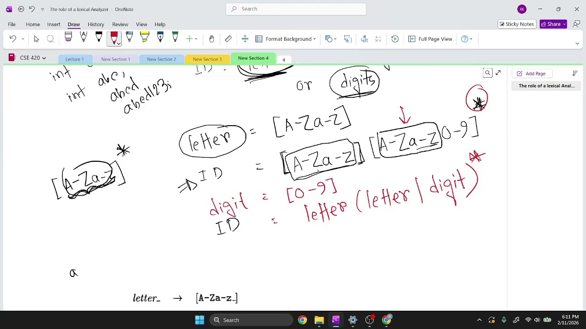
Task: Open the History tab
Action: pyautogui.click(x=96, y=24)
